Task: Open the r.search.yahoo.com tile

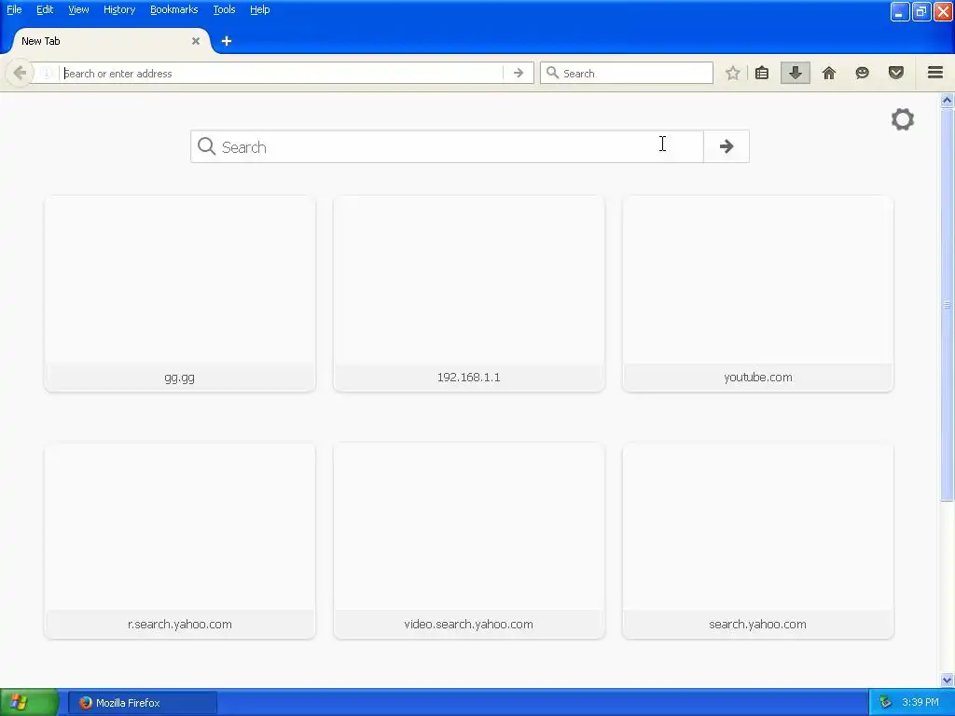Action: coord(180,541)
